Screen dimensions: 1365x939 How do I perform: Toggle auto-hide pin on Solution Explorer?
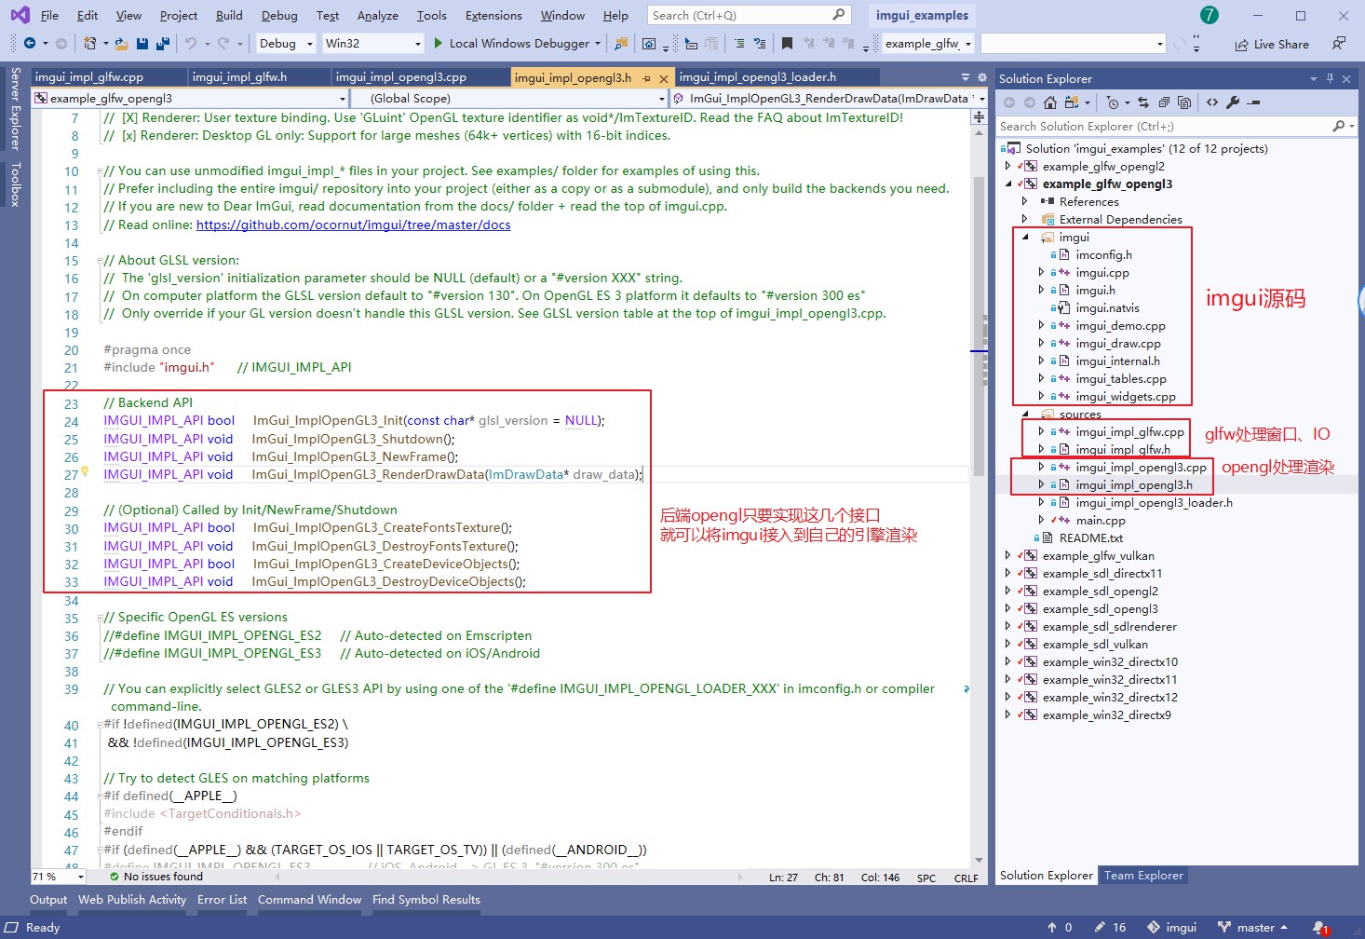(x=1330, y=79)
